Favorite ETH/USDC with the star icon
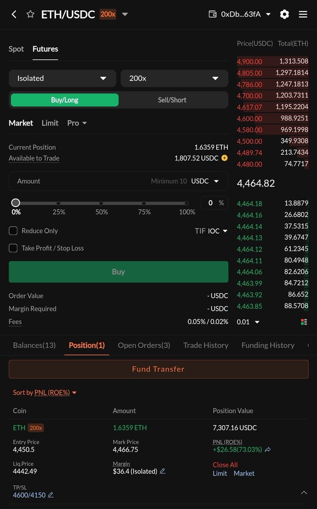The height and width of the screenshot is (509, 317). point(30,14)
